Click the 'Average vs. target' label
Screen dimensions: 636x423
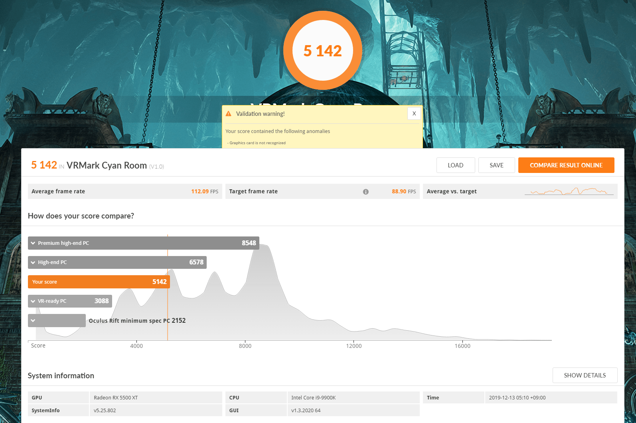[452, 191]
